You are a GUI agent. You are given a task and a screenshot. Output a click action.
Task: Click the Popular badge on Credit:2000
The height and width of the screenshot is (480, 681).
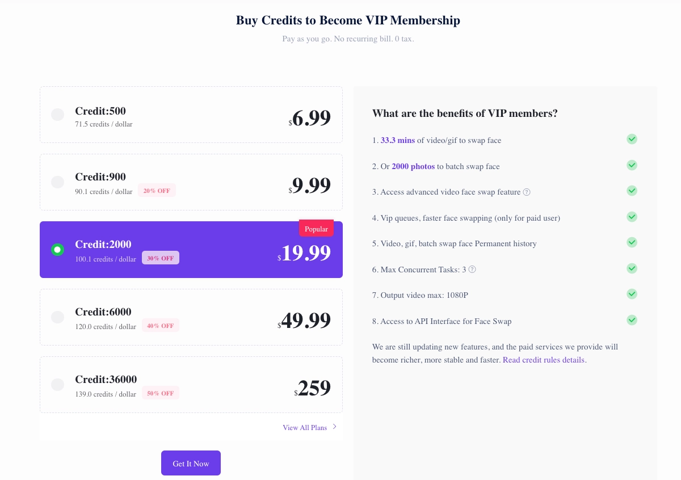[316, 229]
